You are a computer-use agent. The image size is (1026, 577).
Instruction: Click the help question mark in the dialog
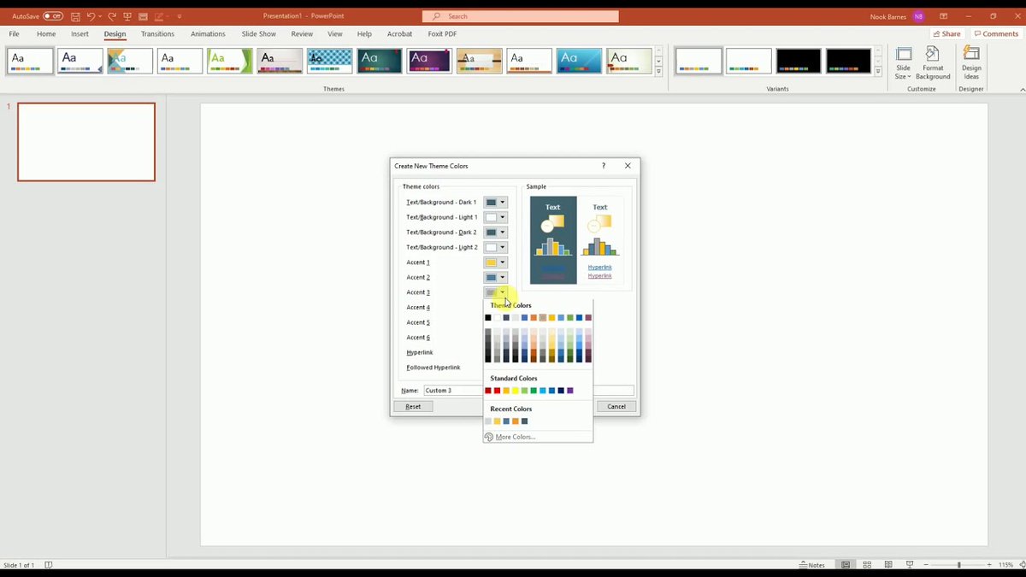click(604, 166)
